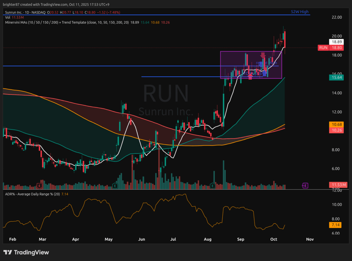Image resolution: width=352 pixels, height=261 pixels.
Task: Select the green earnings marker near August
Action: point(213,186)
